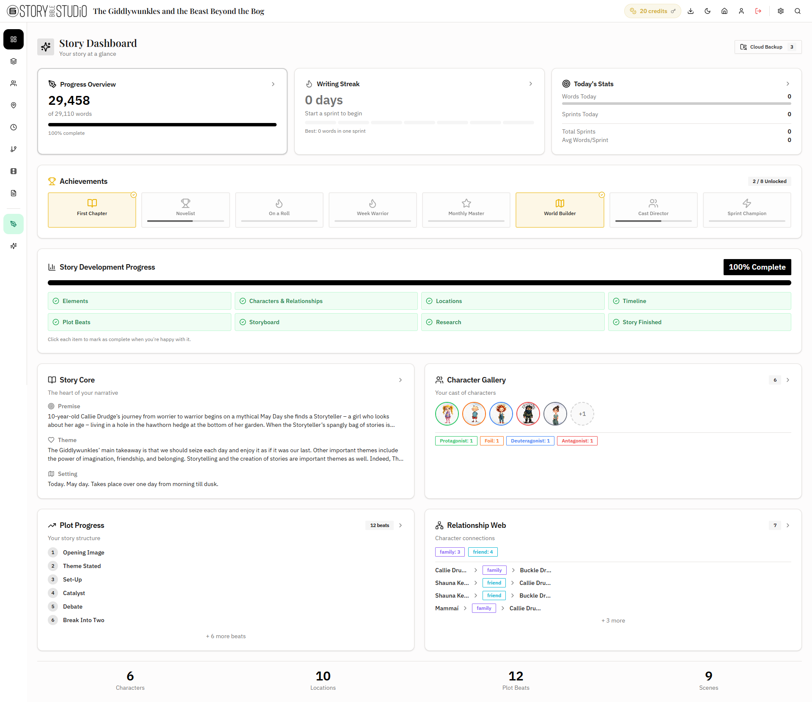Click '+ 3 more' relationships link
Screen dimensions: 812x702
pos(613,620)
